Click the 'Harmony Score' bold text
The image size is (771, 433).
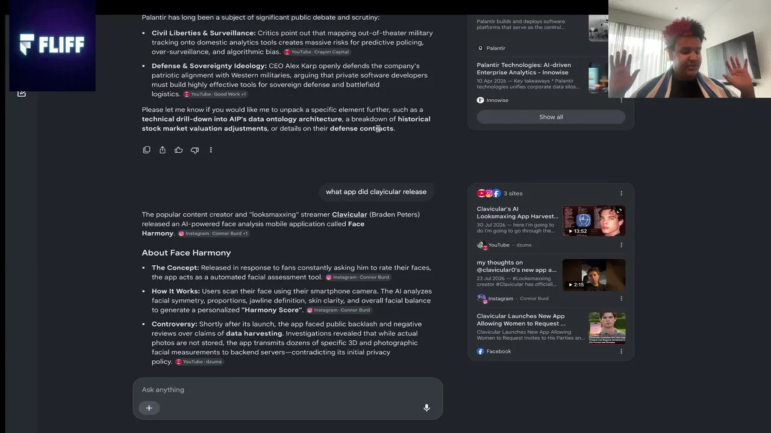272,310
